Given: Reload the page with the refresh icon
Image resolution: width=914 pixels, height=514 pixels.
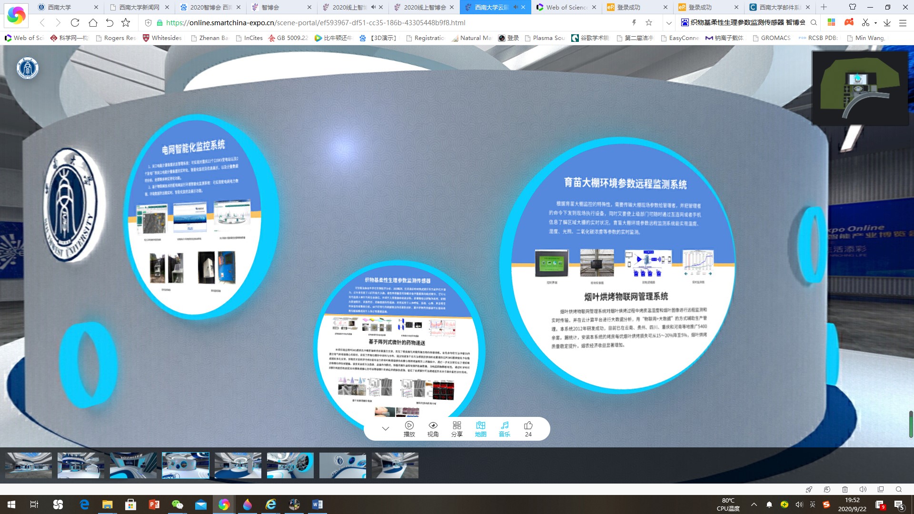Looking at the screenshot, I should [75, 22].
